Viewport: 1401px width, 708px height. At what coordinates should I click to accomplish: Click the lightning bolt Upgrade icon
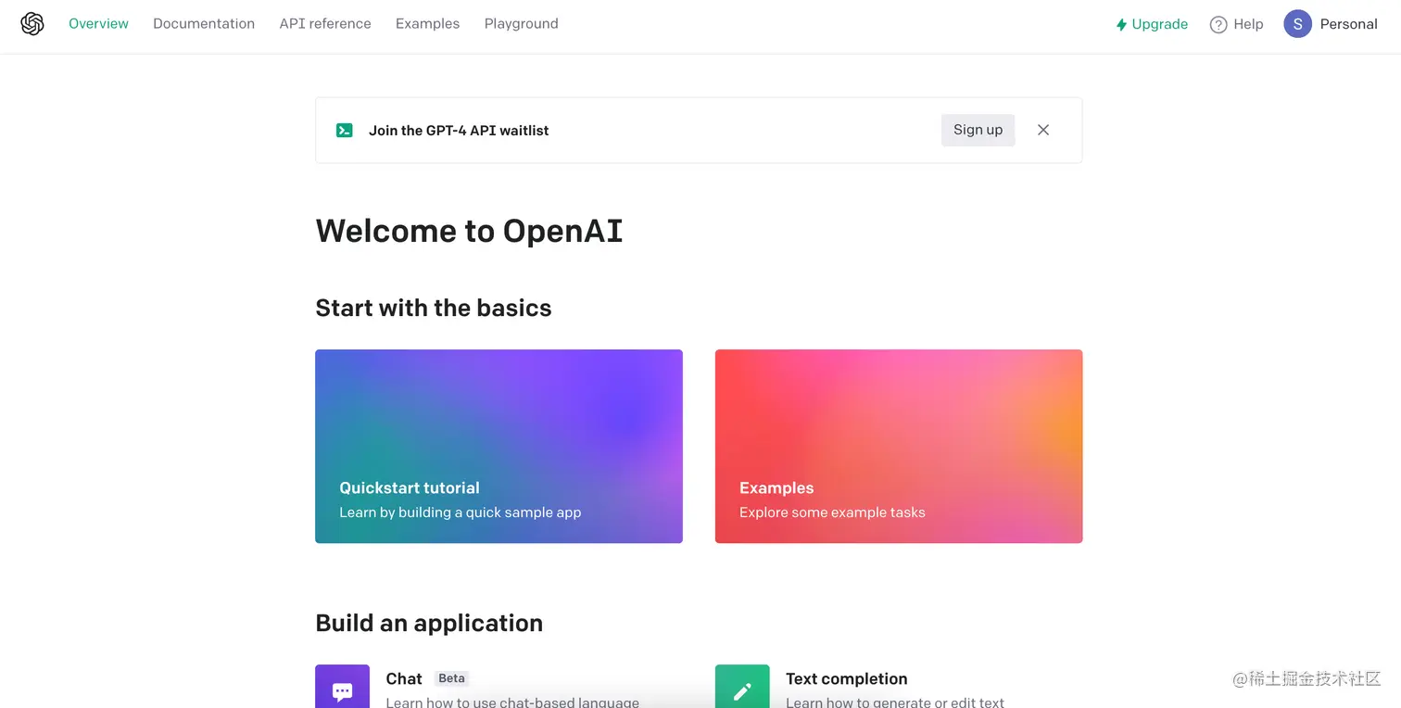[x=1121, y=25]
